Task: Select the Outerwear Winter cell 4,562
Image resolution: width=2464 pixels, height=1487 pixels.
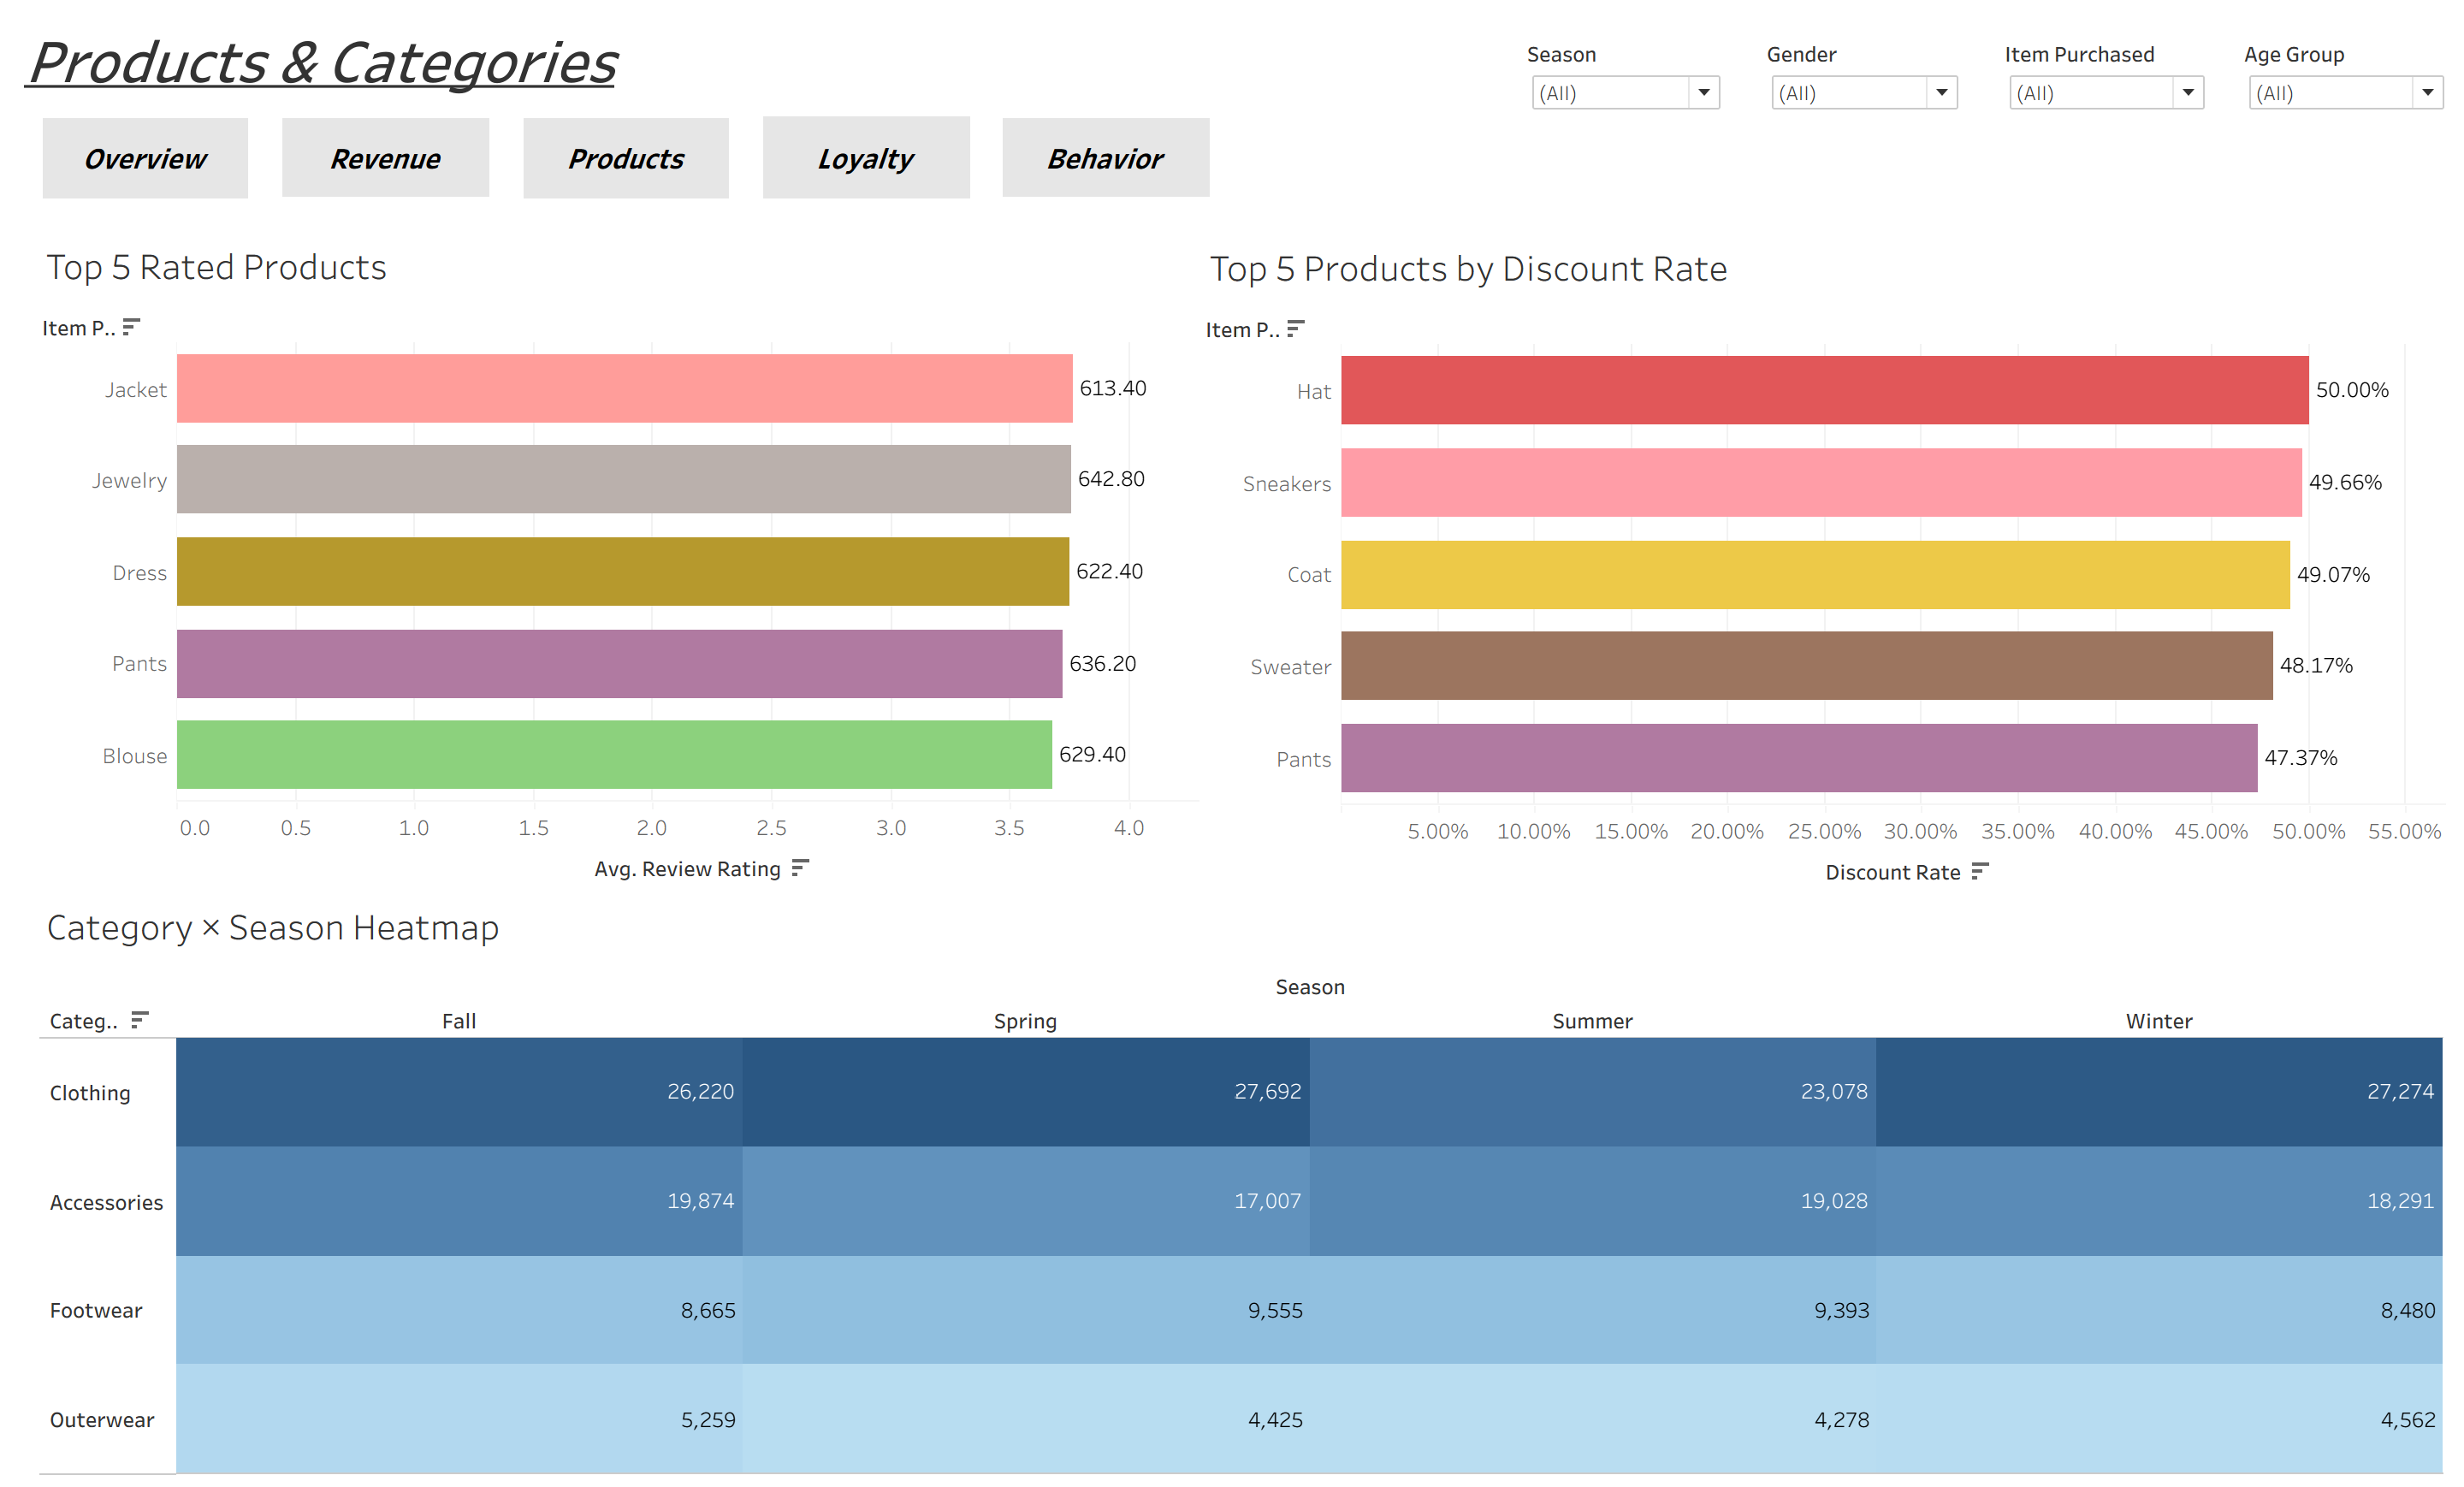Action: click(2159, 1418)
